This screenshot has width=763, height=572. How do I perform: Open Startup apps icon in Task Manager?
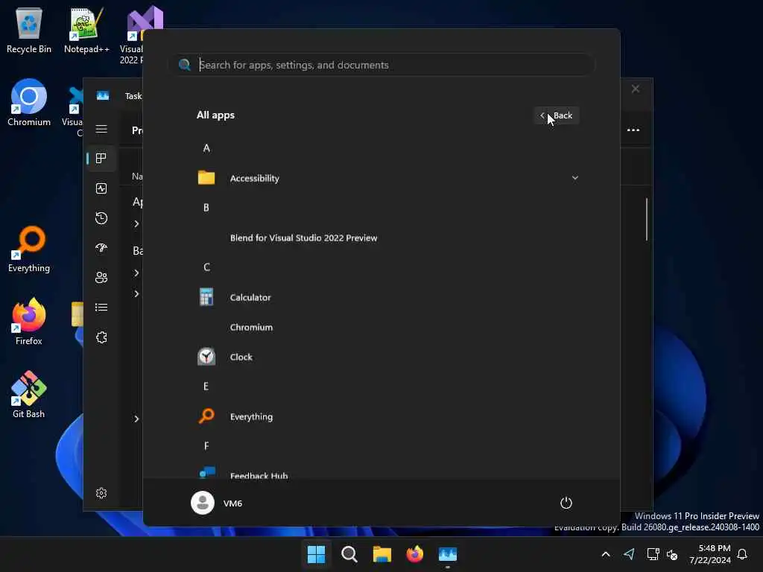click(101, 248)
